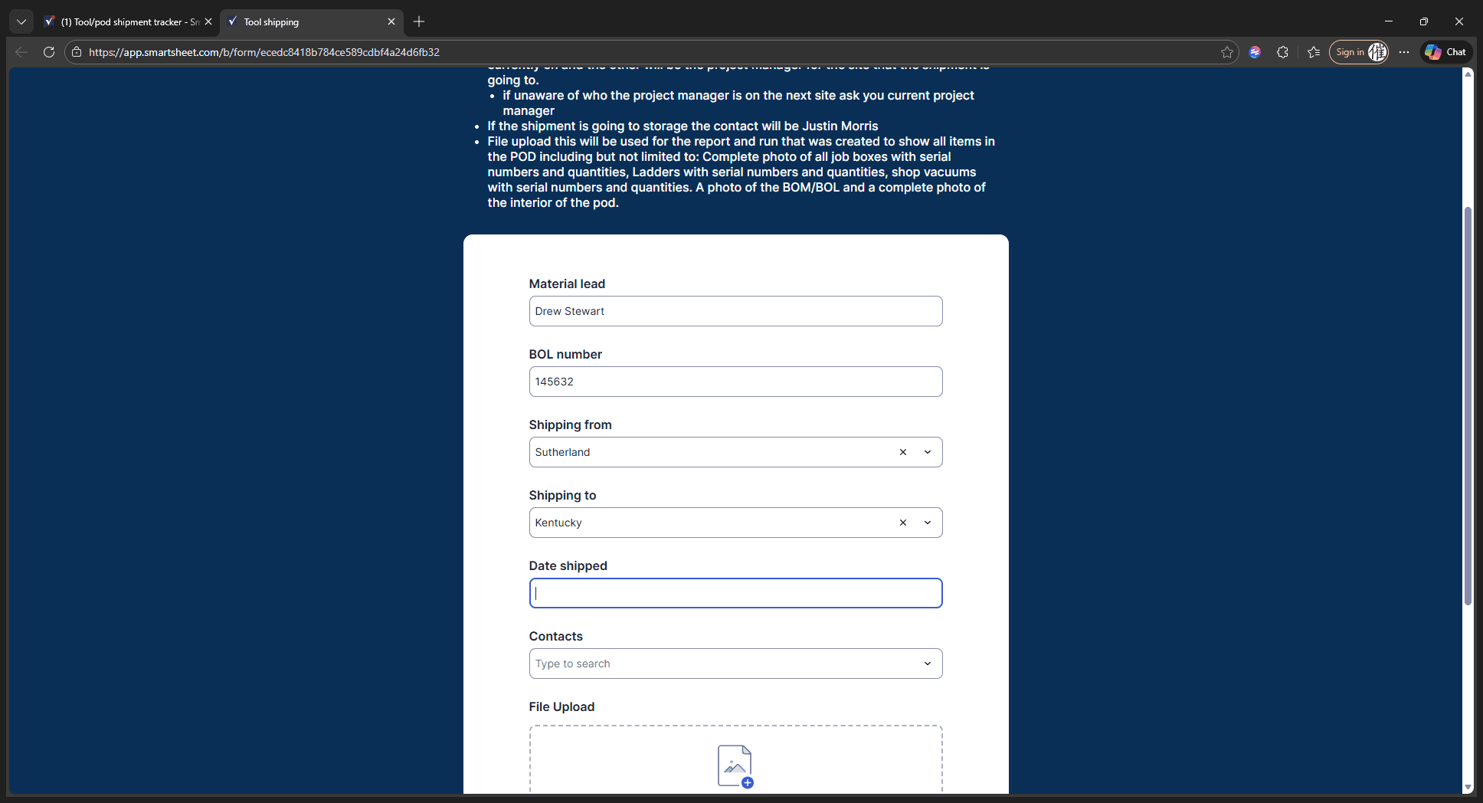Image resolution: width=1483 pixels, height=803 pixels.
Task: Open favorites list icon in toolbar
Action: [x=1314, y=52]
